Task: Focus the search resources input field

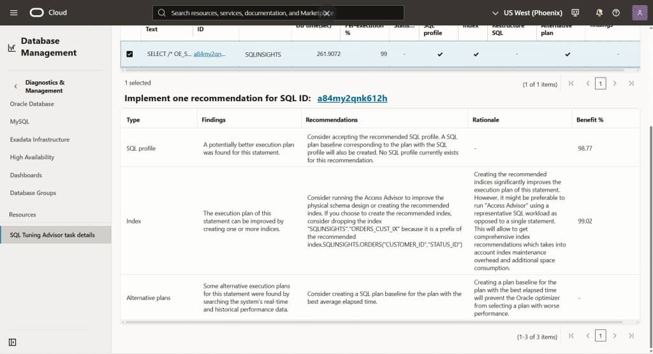Action: coord(278,13)
